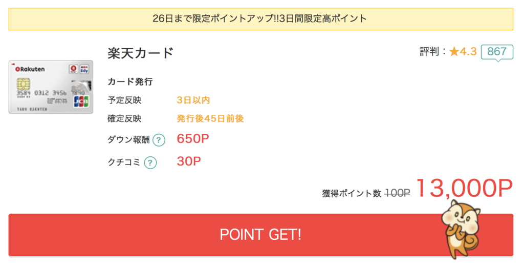Click the 30P kuchikomi value

tap(189, 161)
